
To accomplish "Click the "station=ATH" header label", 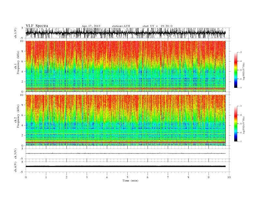I will 121,26.
